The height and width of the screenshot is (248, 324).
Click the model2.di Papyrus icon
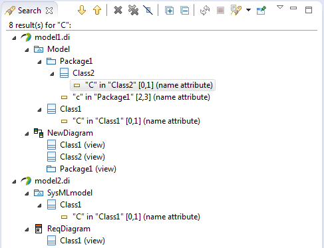click(26, 181)
